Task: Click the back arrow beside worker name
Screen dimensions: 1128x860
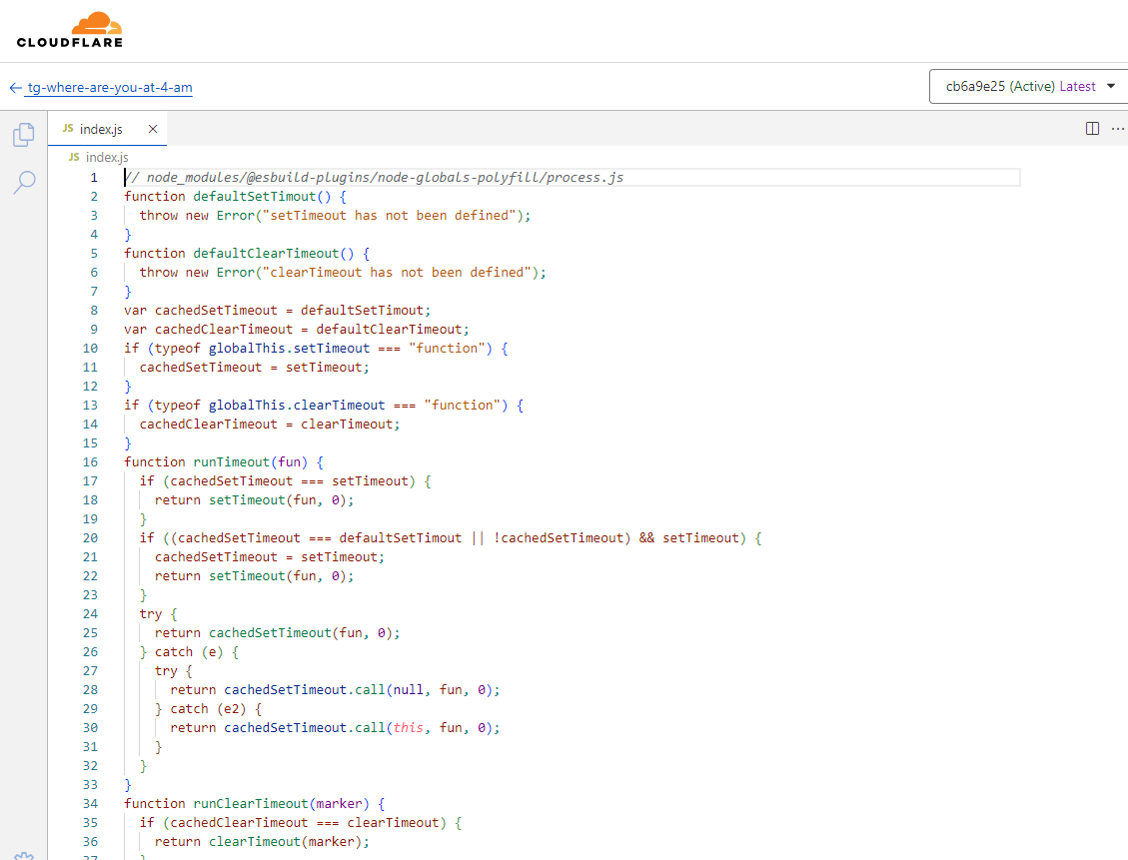Action: point(15,88)
